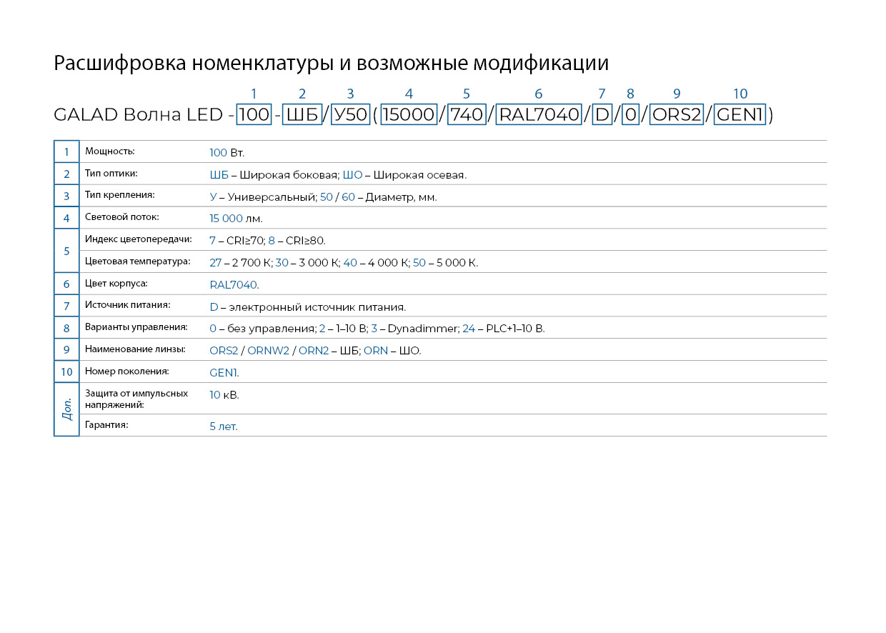Click the blue 'ШО' optics abbreviation

pos(352,175)
